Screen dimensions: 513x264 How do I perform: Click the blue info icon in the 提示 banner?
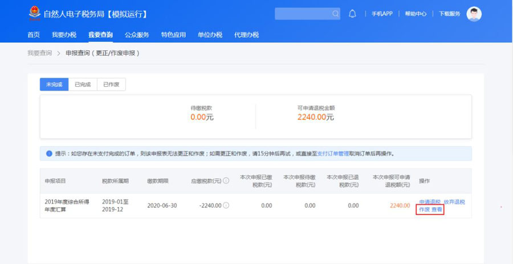coord(49,153)
